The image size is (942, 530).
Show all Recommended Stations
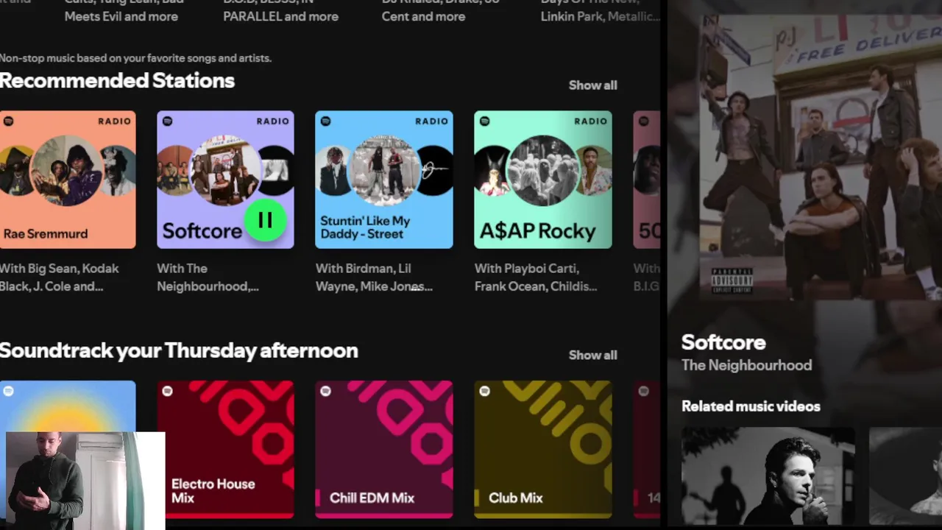tap(592, 85)
